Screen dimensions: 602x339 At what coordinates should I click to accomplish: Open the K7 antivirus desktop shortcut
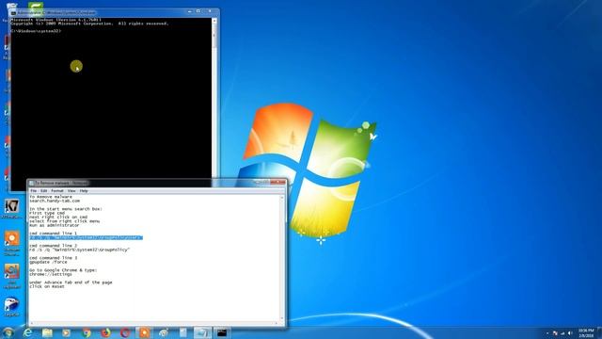point(11,209)
